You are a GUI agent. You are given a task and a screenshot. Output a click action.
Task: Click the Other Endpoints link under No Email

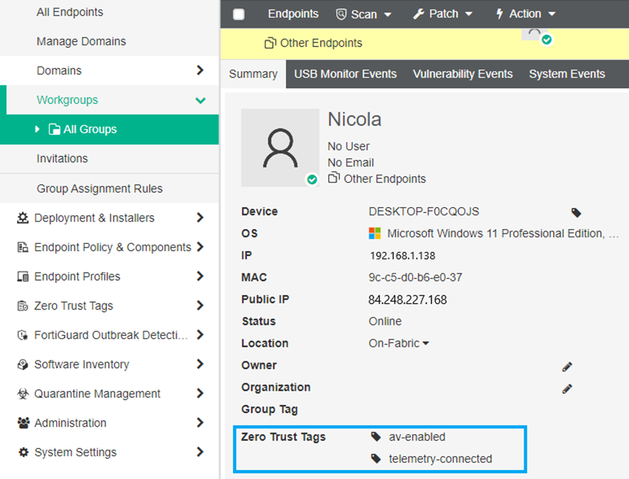385,179
